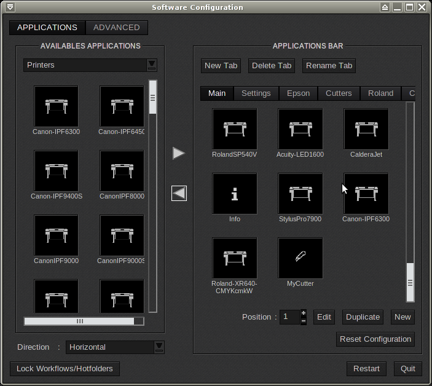Click the Edit button
Screen dimensions: 432x386
(x=324, y=317)
